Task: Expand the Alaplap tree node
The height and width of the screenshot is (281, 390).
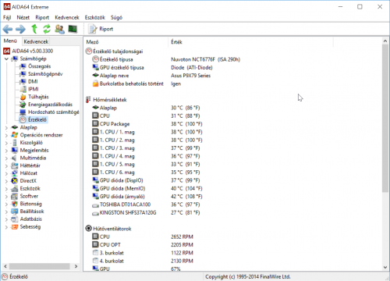Action: click(x=6, y=127)
